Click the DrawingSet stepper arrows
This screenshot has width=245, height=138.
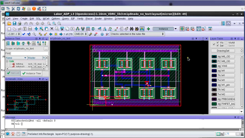(242, 51)
